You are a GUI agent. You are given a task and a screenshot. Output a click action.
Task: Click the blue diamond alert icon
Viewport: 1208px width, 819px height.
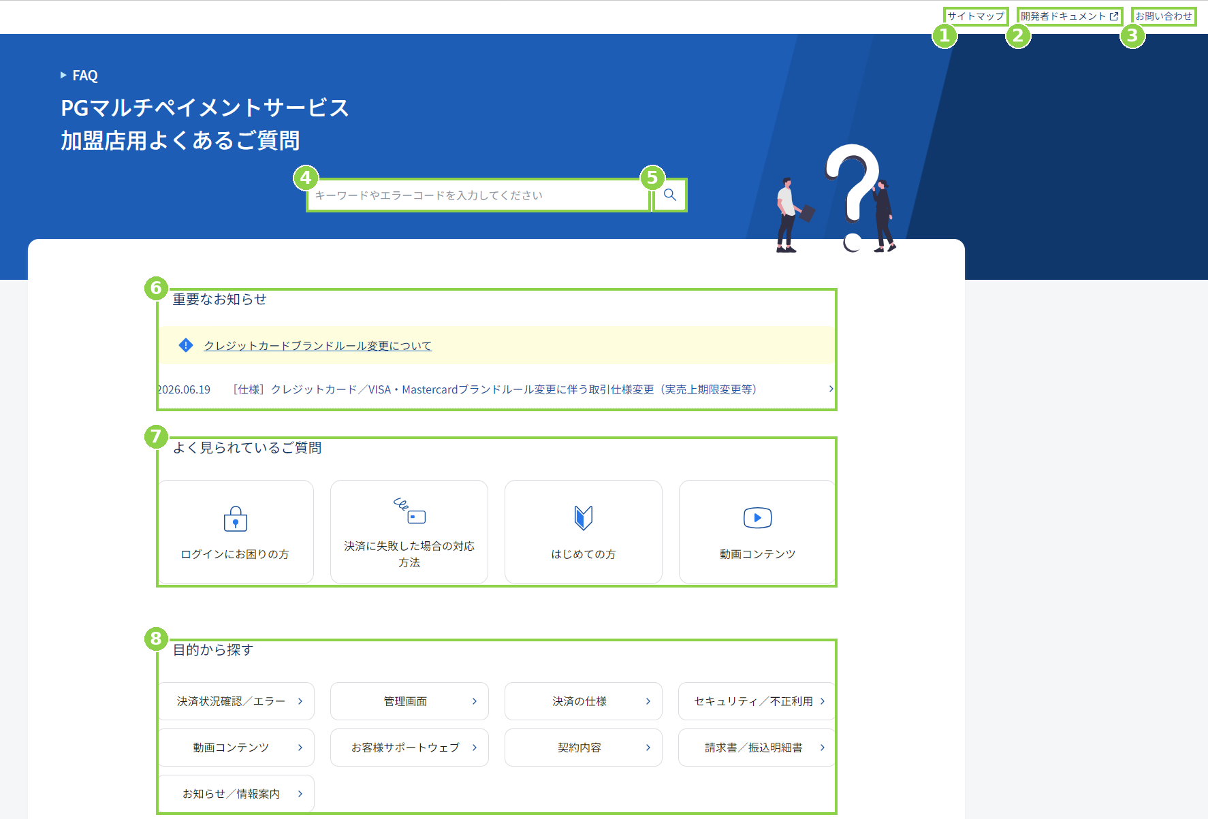tap(185, 345)
